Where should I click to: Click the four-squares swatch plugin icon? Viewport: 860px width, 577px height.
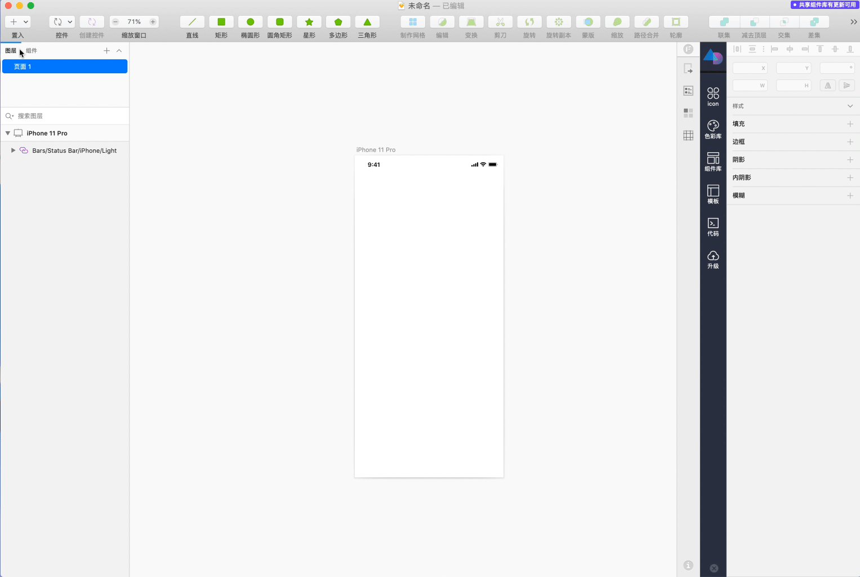[x=688, y=113]
